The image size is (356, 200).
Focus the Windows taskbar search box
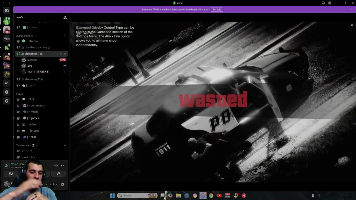pos(137,196)
